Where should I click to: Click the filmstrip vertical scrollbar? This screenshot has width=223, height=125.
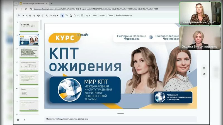(41, 25)
